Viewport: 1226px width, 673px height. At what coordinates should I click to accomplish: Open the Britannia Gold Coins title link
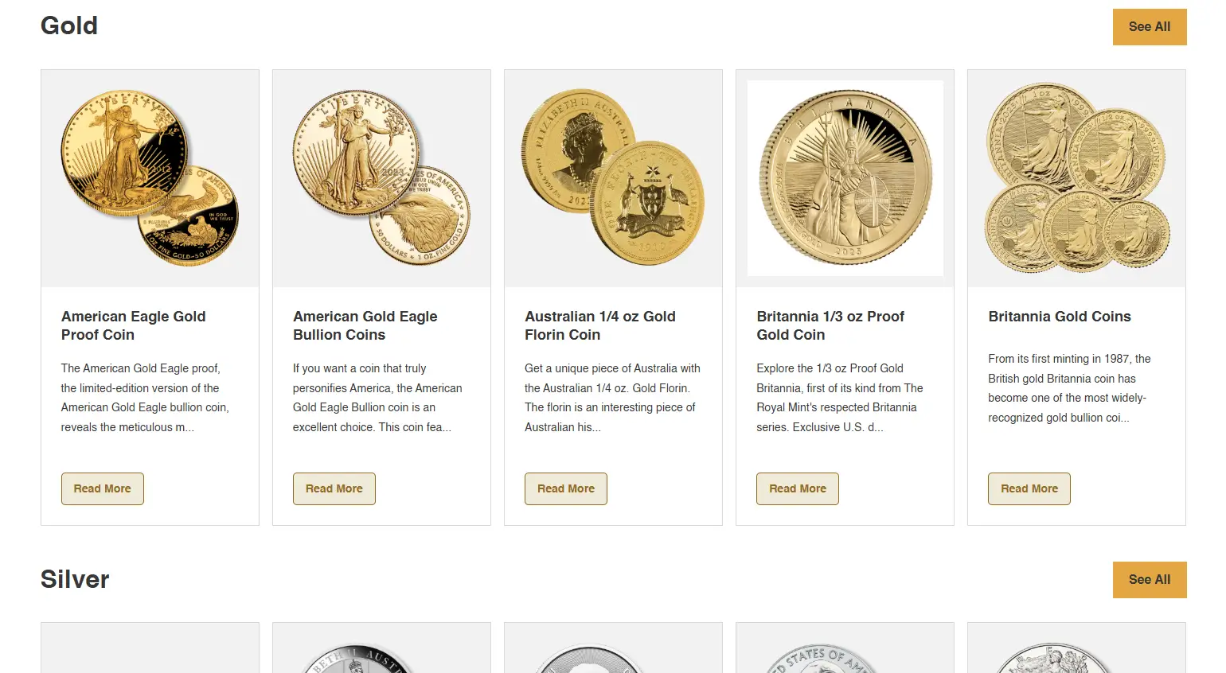point(1060,316)
